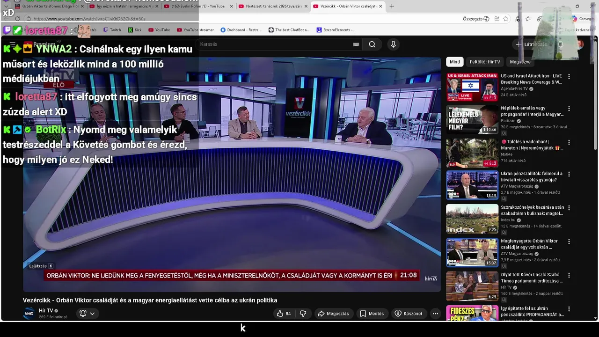Open the Kick bookmark
Screen dimensions: 599x337
pos(134,30)
